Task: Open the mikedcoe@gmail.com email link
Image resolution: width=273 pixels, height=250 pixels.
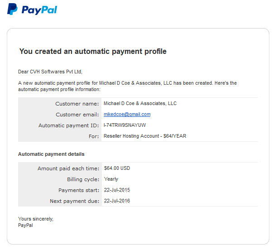Action: 127,114
